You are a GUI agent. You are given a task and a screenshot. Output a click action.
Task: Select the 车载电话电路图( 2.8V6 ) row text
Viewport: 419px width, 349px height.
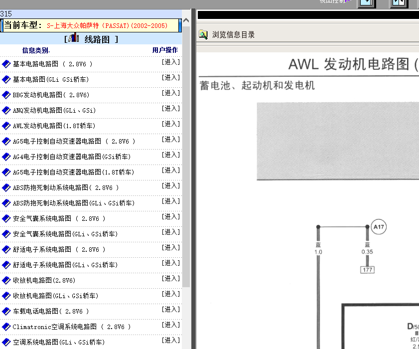51,312
